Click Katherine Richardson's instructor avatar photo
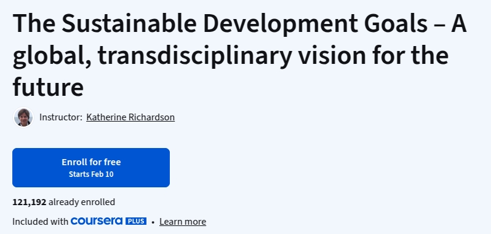Viewport: 491px width, 234px height. (23, 117)
